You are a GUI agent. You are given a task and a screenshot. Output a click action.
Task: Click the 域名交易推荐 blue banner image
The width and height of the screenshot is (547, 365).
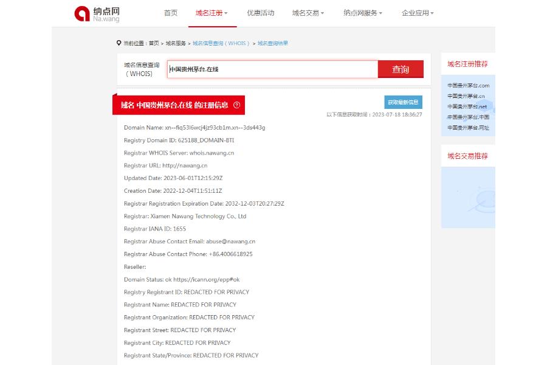pos(468,198)
